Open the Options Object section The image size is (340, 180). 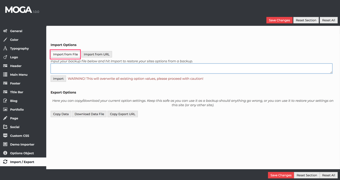point(23,153)
